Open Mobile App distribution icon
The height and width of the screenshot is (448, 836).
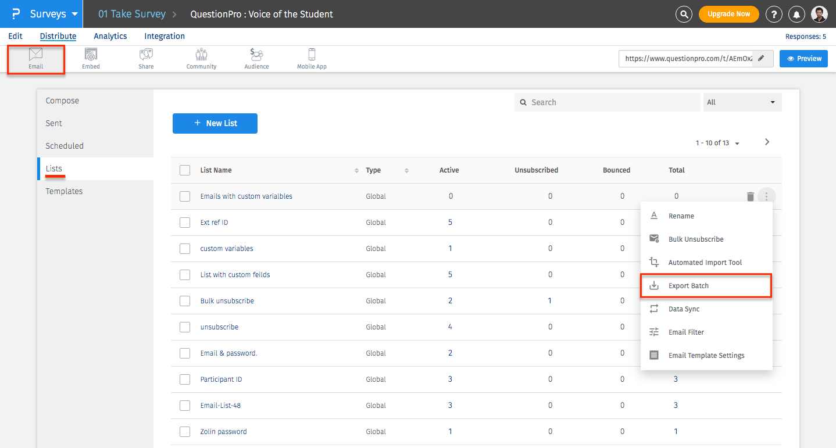(x=312, y=59)
